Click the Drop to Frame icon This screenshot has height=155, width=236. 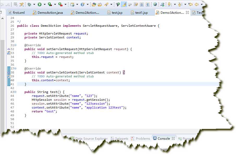click(x=15, y=4)
